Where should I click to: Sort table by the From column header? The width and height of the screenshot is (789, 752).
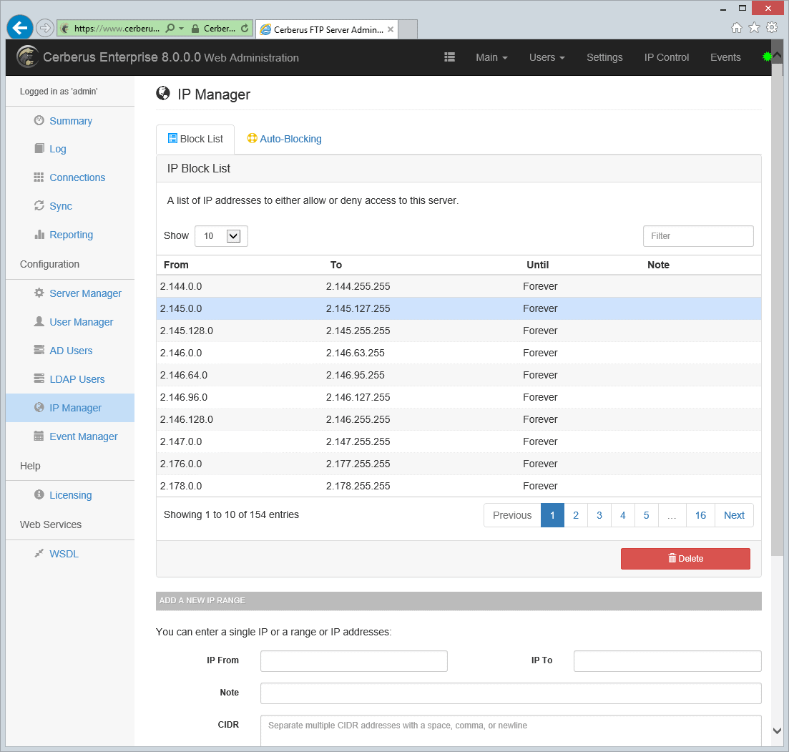pyautogui.click(x=176, y=265)
